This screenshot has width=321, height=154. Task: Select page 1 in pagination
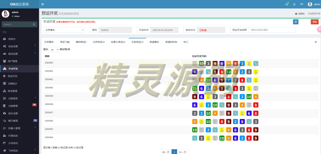pos(174,152)
